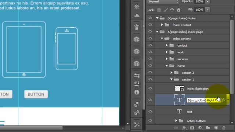Open the Opacity slider dropdown arrow
This screenshot has width=235, height=132.
[207, 1]
